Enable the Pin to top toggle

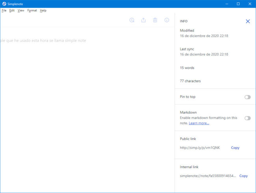[x=247, y=97]
